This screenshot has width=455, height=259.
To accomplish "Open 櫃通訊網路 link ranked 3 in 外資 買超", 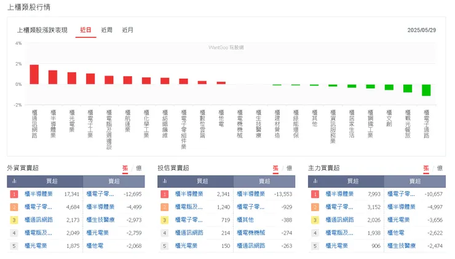I will point(38,220).
